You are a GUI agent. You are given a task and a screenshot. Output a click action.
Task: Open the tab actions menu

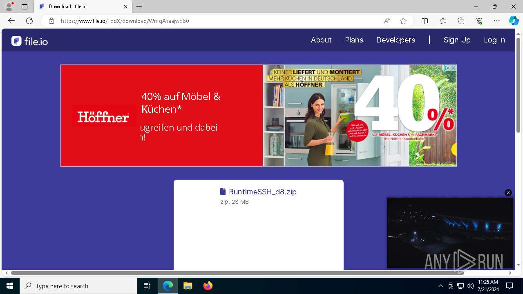point(25,7)
